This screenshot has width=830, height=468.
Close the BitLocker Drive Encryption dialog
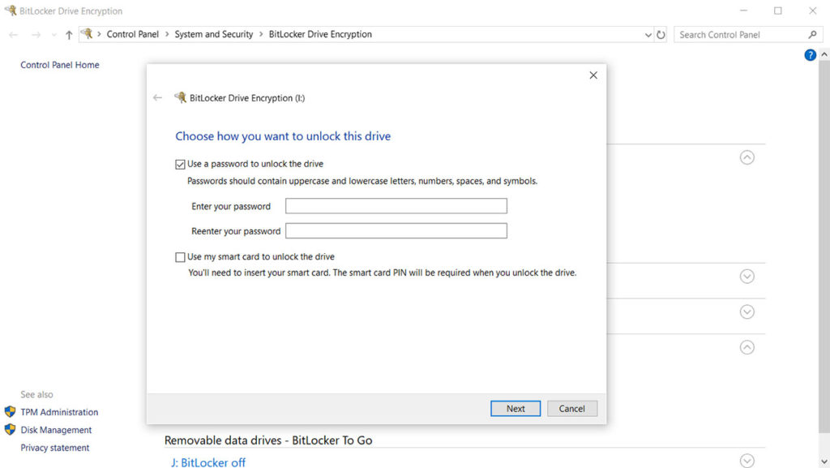(x=593, y=75)
